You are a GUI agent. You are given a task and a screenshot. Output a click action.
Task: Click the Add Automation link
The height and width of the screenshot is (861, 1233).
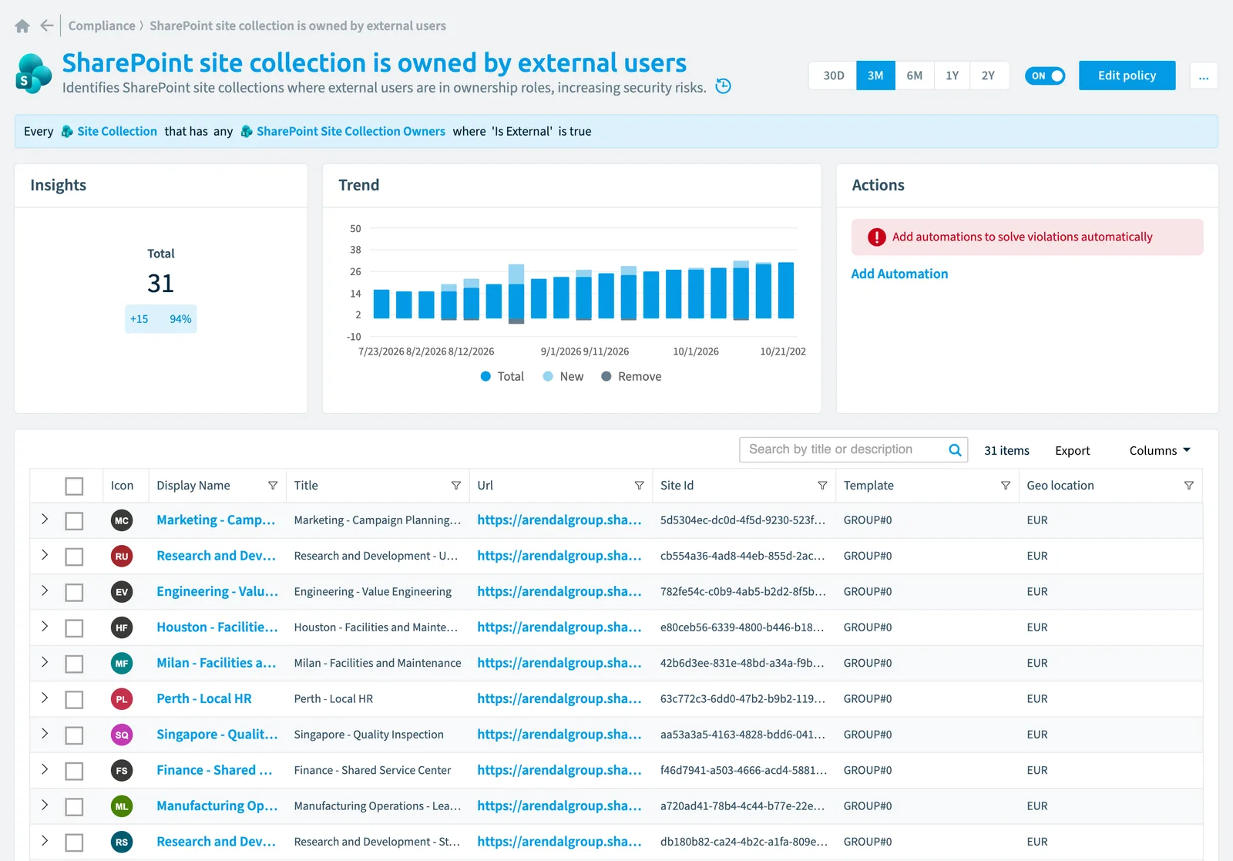pos(899,274)
